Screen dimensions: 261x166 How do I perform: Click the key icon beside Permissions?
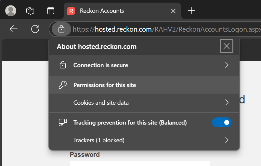click(63, 85)
